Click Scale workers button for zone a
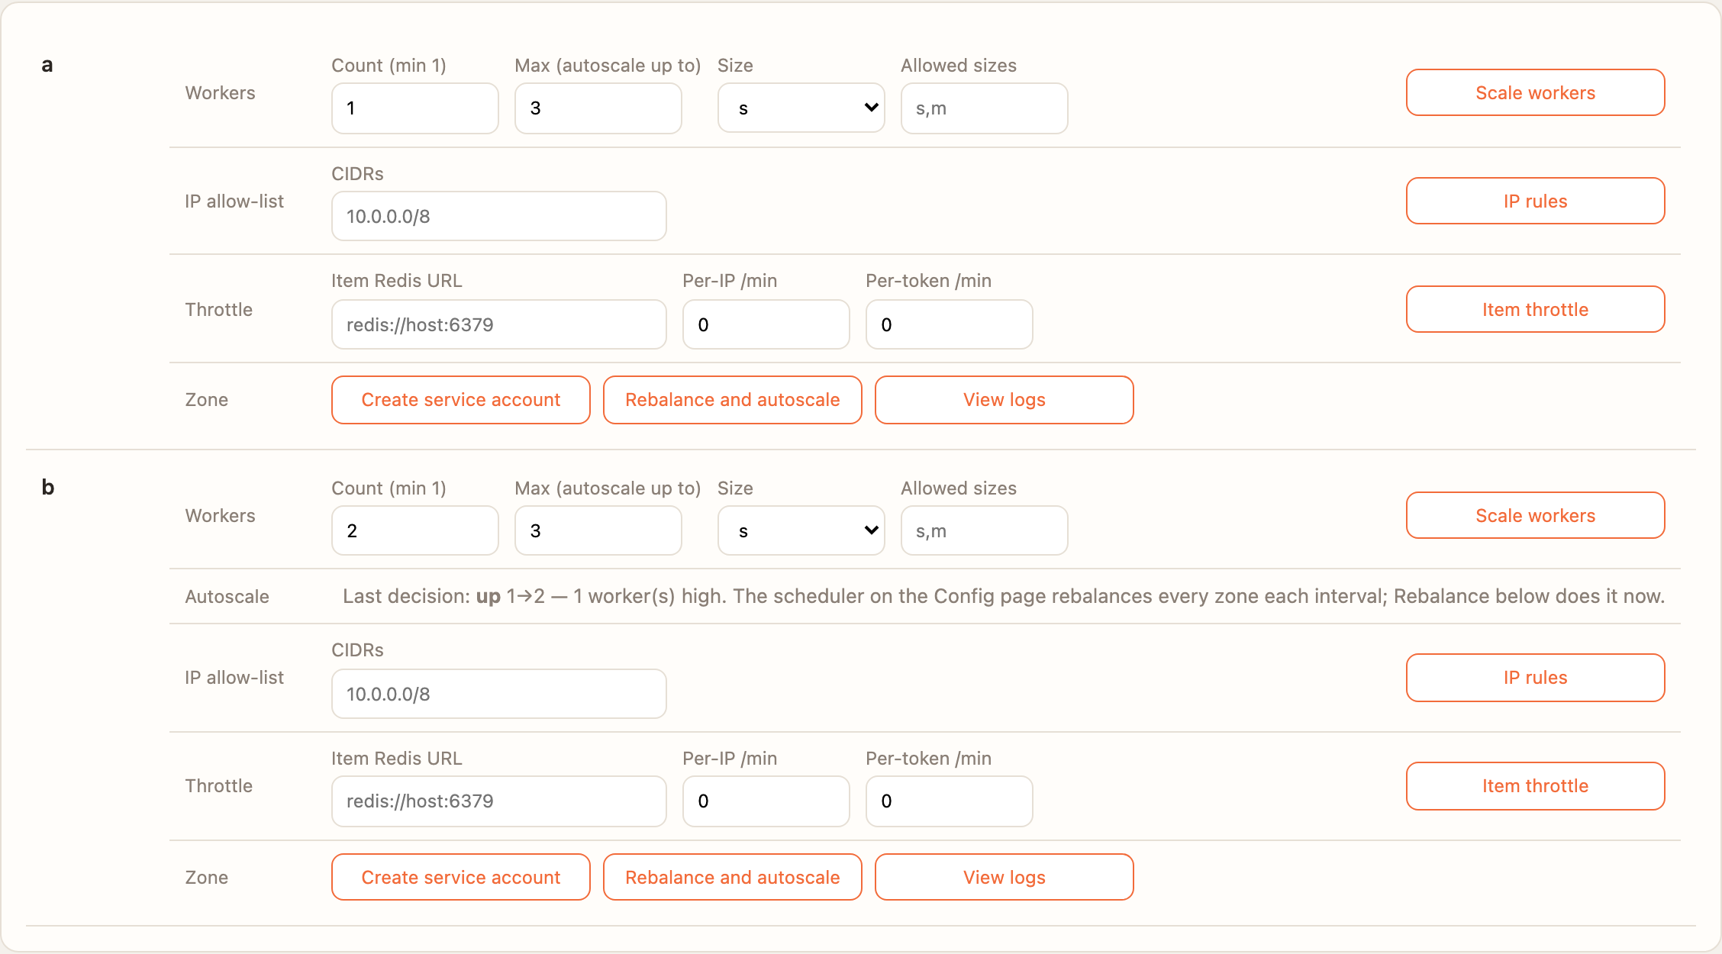Screen dimensions: 1722x954 tap(1535, 92)
